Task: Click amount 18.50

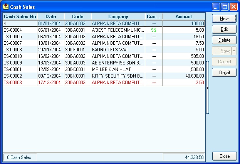Action: pyautogui.click(x=199, y=37)
